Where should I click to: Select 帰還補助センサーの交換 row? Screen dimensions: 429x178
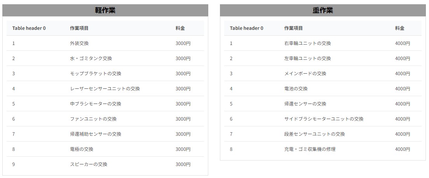coord(96,134)
